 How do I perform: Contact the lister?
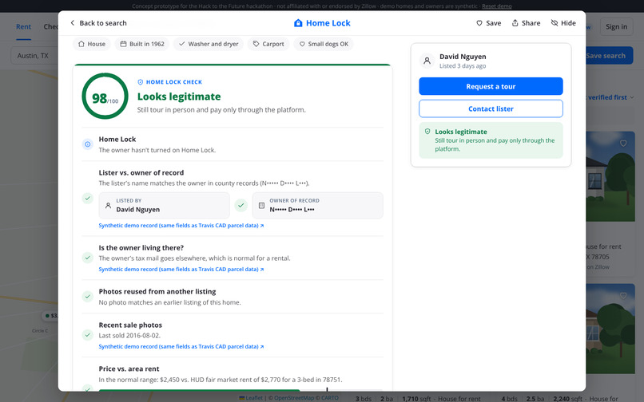(491, 108)
